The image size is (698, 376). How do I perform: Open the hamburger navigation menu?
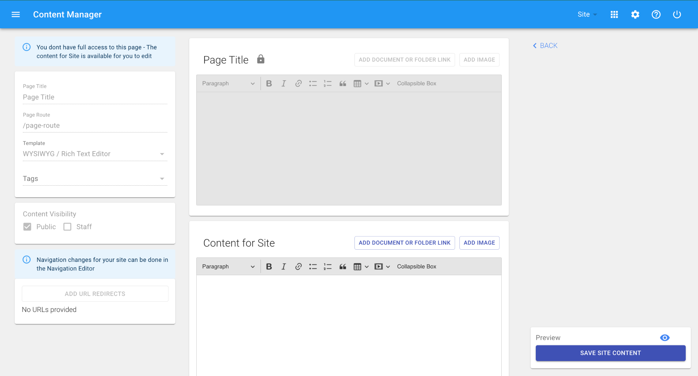[x=16, y=14]
